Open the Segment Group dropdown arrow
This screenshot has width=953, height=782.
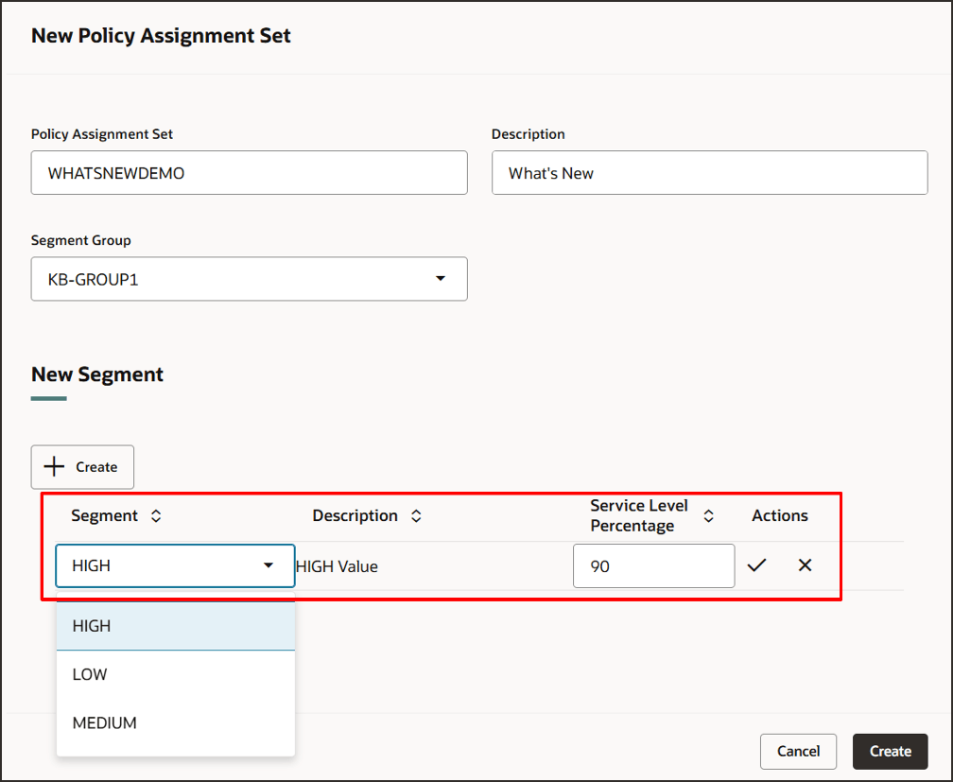pos(441,278)
